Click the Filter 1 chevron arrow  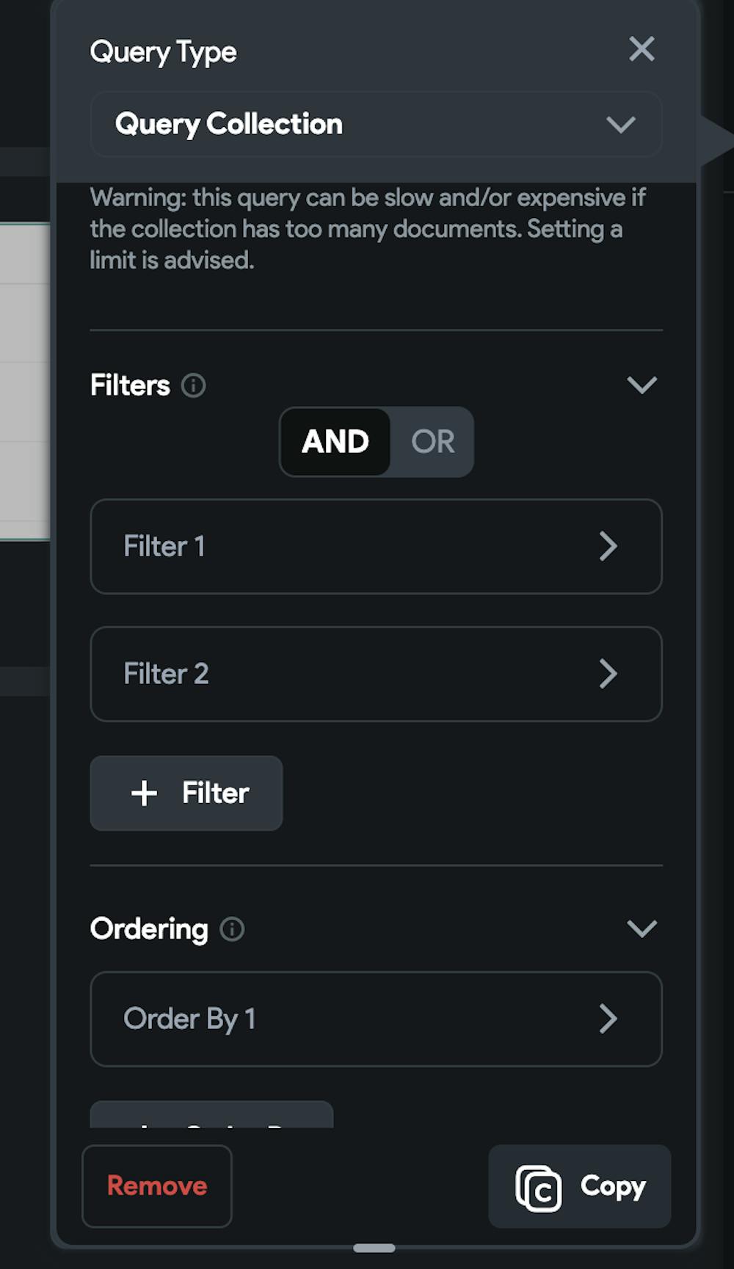click(x=608, y=546)
